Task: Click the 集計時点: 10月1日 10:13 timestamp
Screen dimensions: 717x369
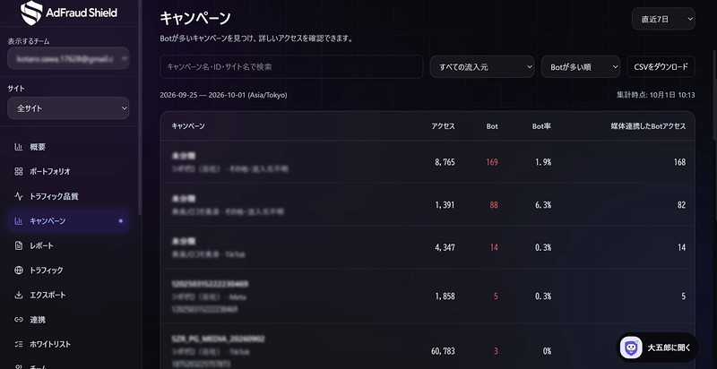Action: [656, 95]
